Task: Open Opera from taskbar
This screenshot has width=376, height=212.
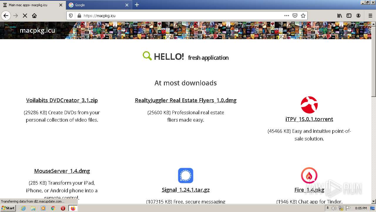Action: [x=63, y=208]
